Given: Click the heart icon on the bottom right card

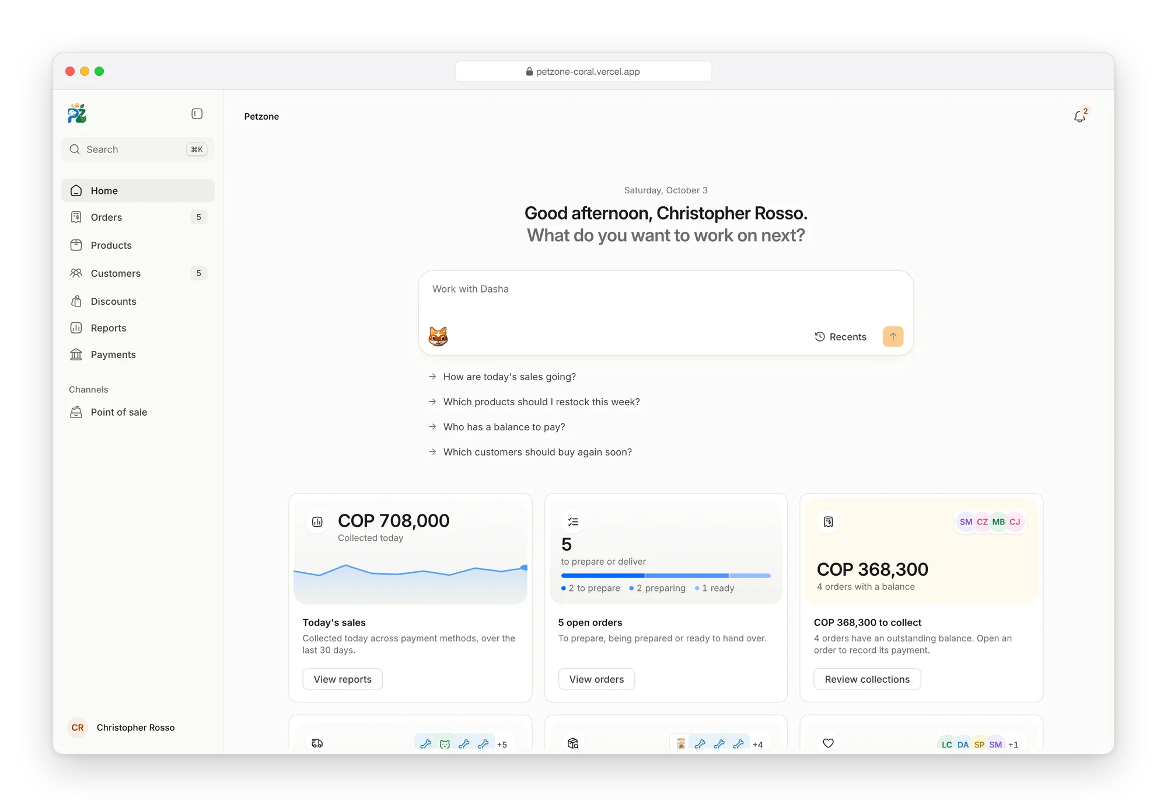Looking at the screenshot, I should (828, 743).
